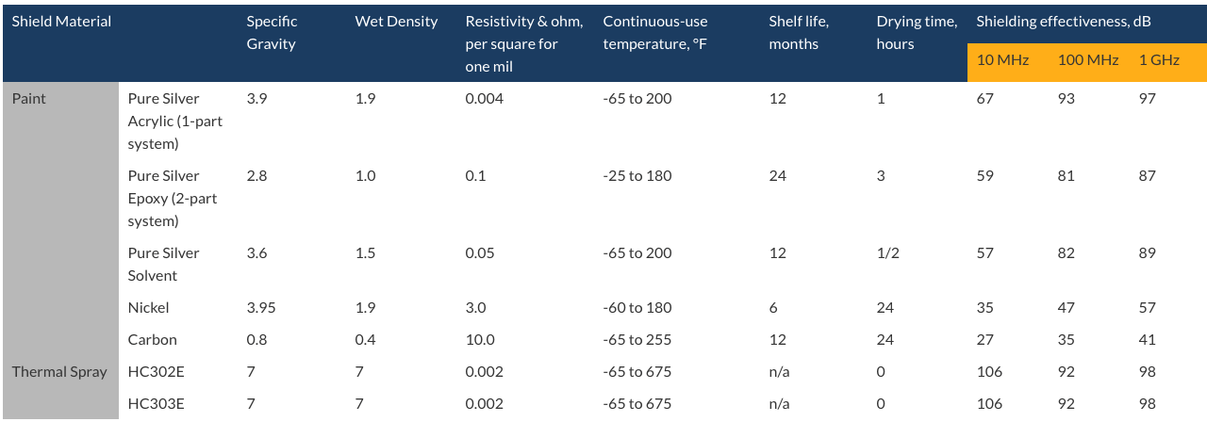Click the Pure Silver Acrylic material name

tap(174, 121)
